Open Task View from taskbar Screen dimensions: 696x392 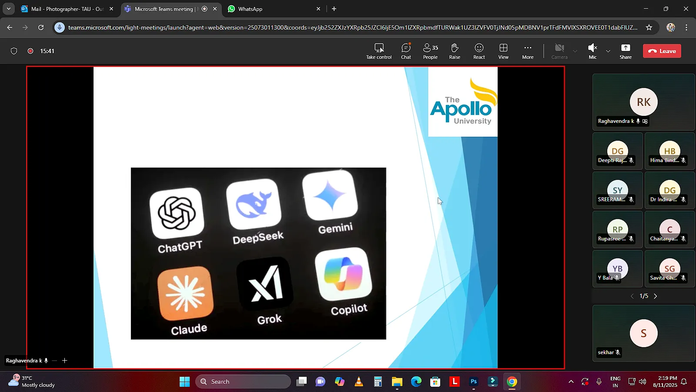301,382
